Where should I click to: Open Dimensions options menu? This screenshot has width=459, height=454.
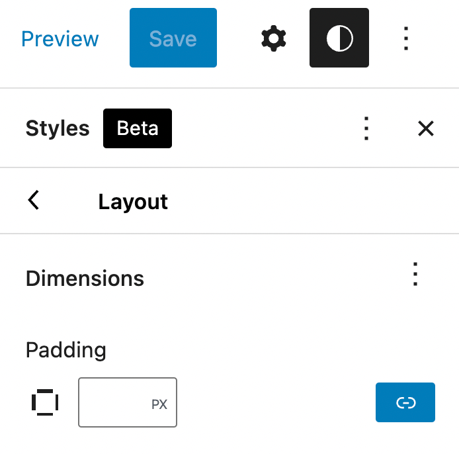pos(415,274)
